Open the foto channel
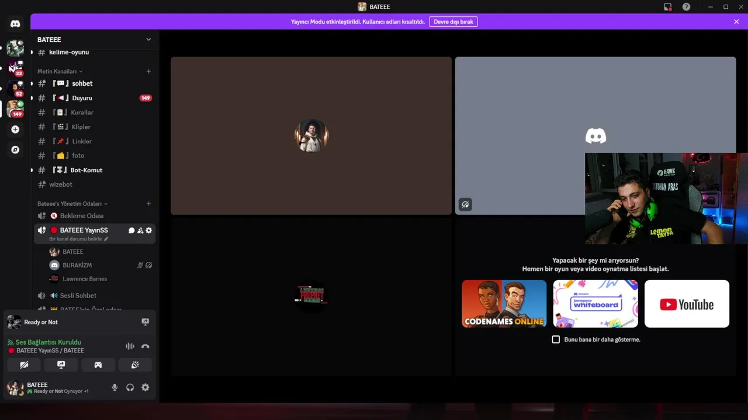This screenshot has height=420, width=748. click(93, 156)
